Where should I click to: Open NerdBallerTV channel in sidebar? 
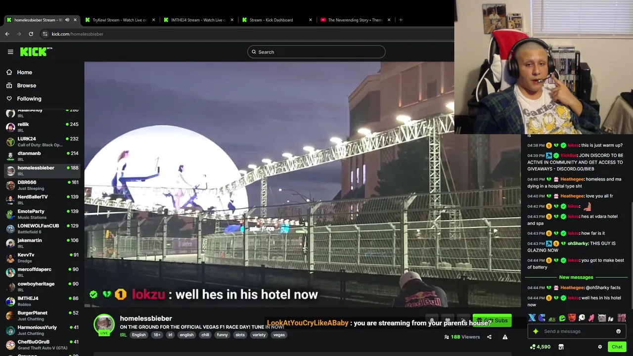(x=42, y=200)
